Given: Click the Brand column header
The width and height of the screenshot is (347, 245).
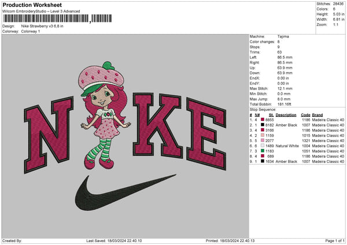Looking at the screenshot, I should (x=318, y=115).
